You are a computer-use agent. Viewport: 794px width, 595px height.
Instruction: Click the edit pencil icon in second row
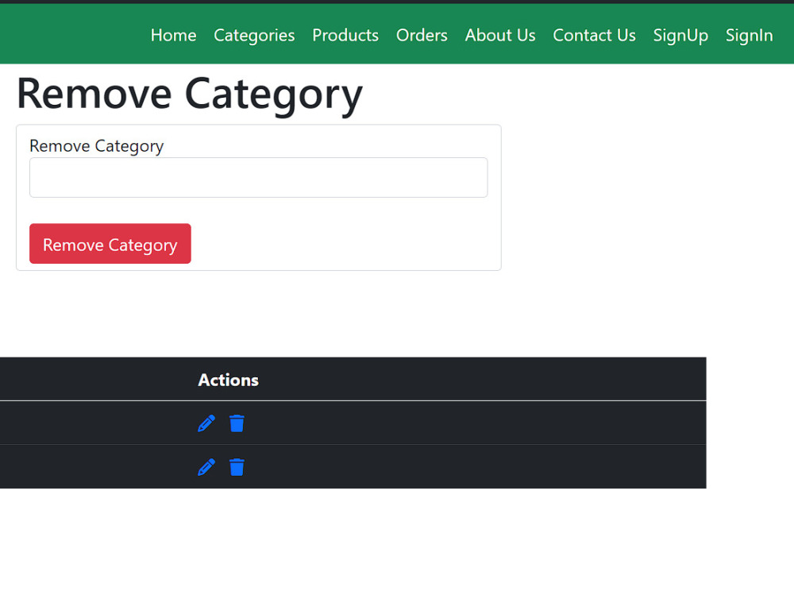(206, 467)
